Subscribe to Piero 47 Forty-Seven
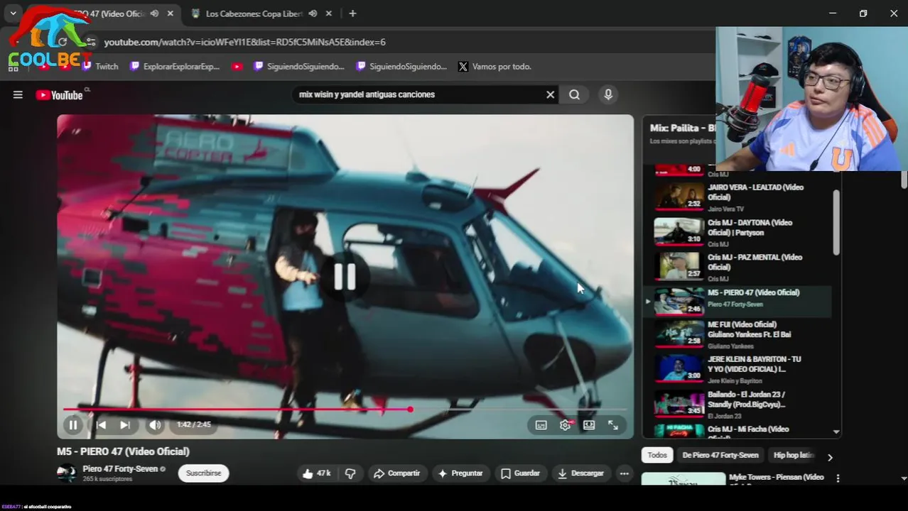This screenshot has width=908, height=511. click(x=203, y=473)
